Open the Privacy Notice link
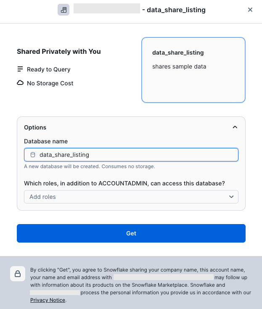The width and height of the screenshot is (262, 309). click(x=48, y=300)
